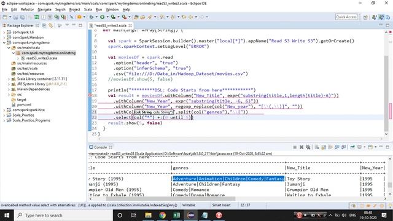This screenshot has width=393, height=221.
Task: Click the Pin Console icon
Action: pos(352,147)
